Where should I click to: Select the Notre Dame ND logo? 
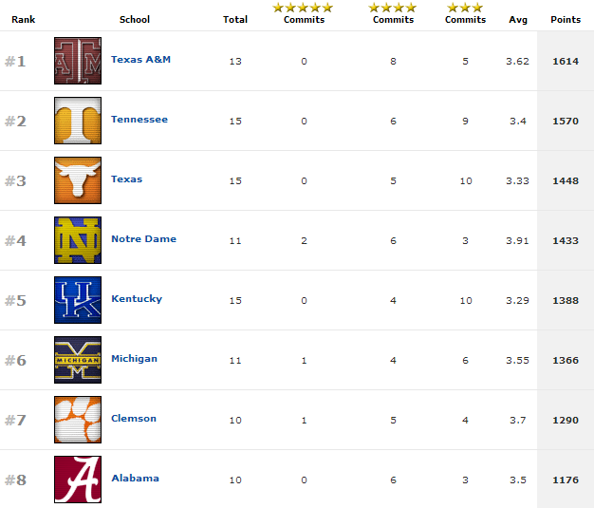(x=78, y=240)
